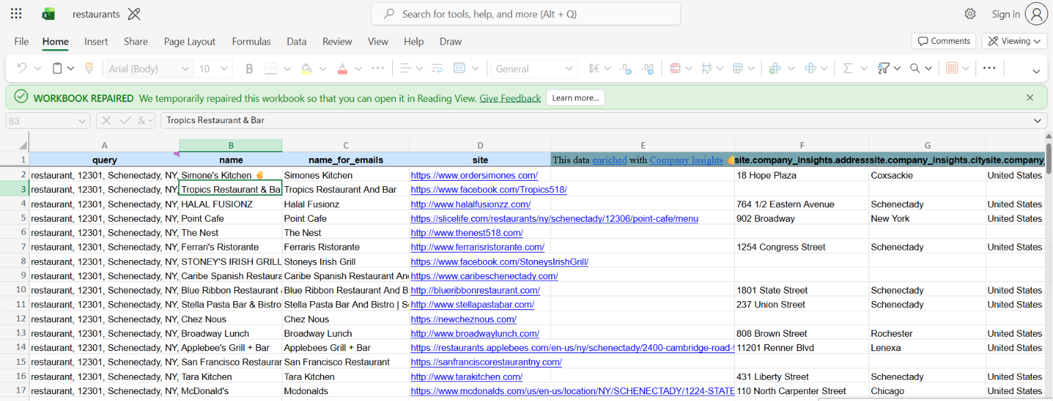Click the Merge cells icon
Image resolution: width=1053 pixels, height=401 pixels.
click(x=459, y=68)
